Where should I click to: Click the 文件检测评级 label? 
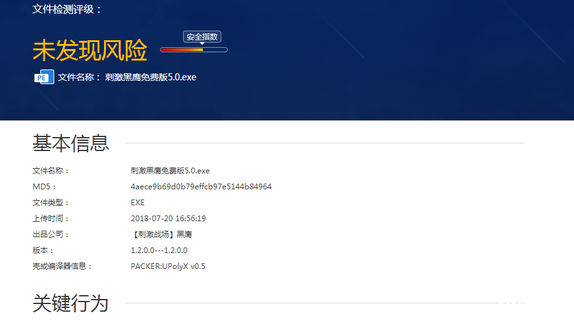click(66, 9)
